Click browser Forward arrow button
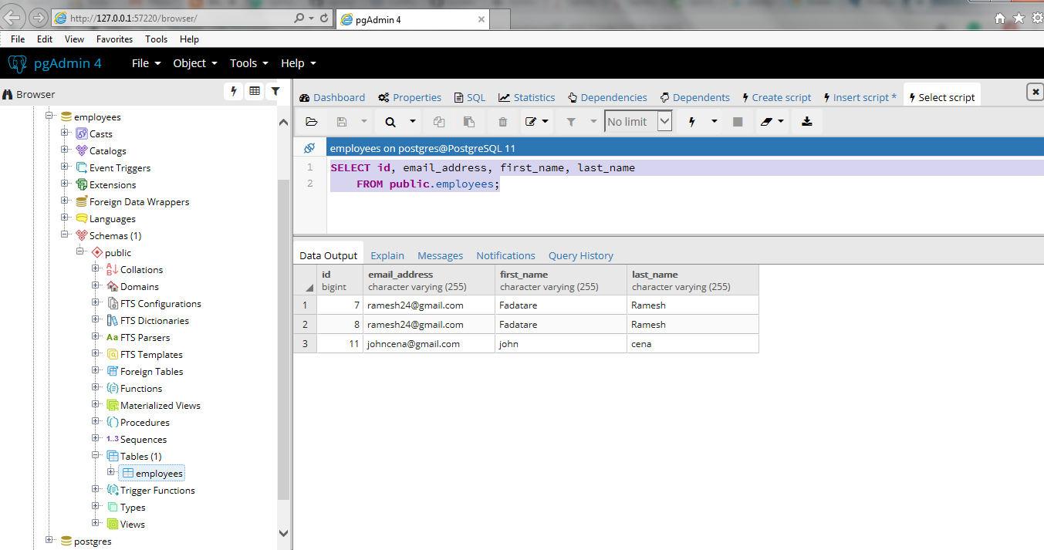 point(37,18)
